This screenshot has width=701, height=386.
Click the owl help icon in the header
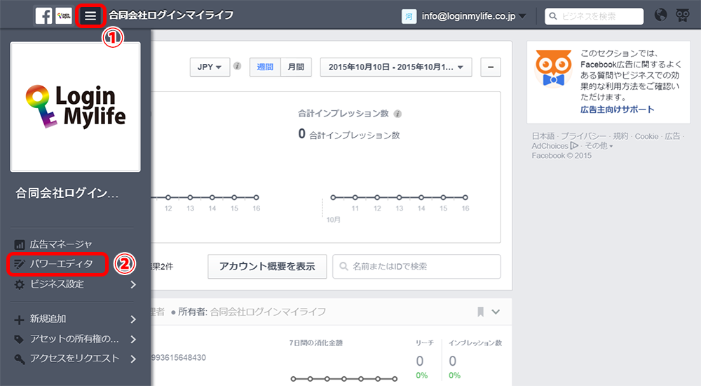click(x=682, y=15)
